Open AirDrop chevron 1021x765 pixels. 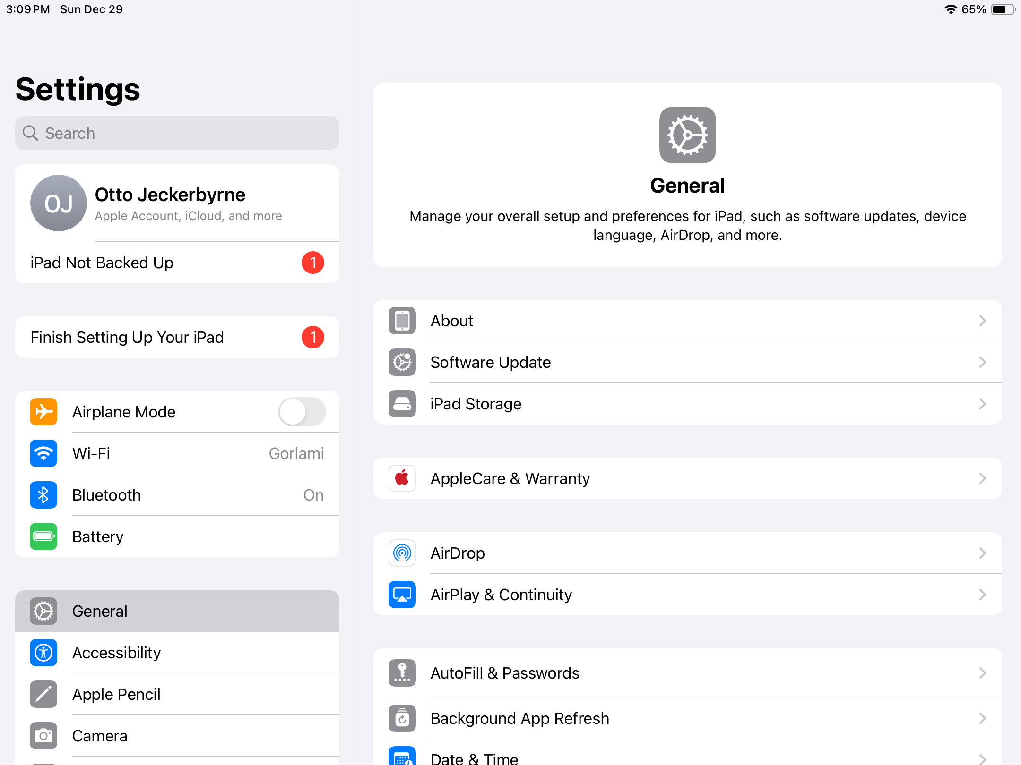pos(983,553)
